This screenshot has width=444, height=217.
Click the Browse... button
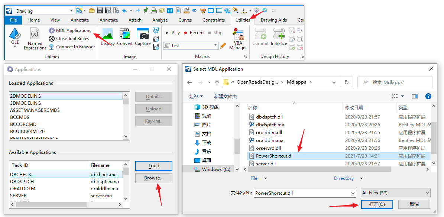[154, 178]
